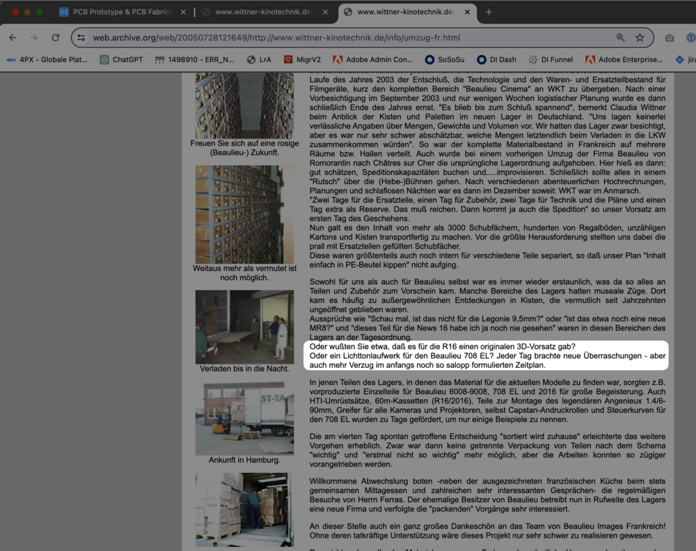
Task: Open the ChatGPT bookmark icon
Action: [103, 59]
